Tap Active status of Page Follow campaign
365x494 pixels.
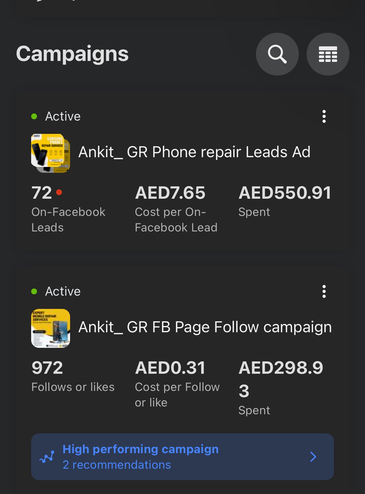(63, 291)
